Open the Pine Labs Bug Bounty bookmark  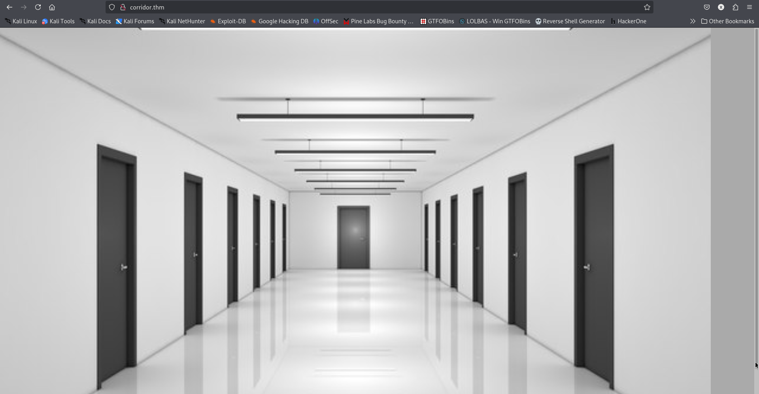click(378, 21)
